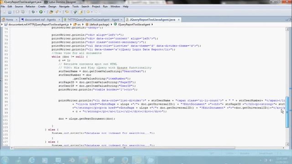The height and width of the screenshot is (164, 292).
Task: Switch to docucontent.nsf - Agents tab
Action: tap(40, 20)
